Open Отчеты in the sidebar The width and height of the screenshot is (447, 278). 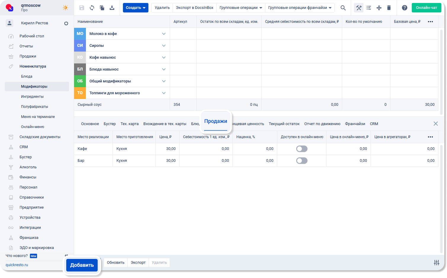[26, 46]
